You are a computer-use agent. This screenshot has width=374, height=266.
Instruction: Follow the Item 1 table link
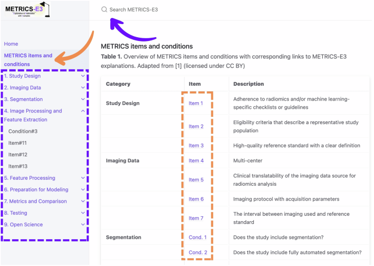pyautogui.click(x=195, y=103)
